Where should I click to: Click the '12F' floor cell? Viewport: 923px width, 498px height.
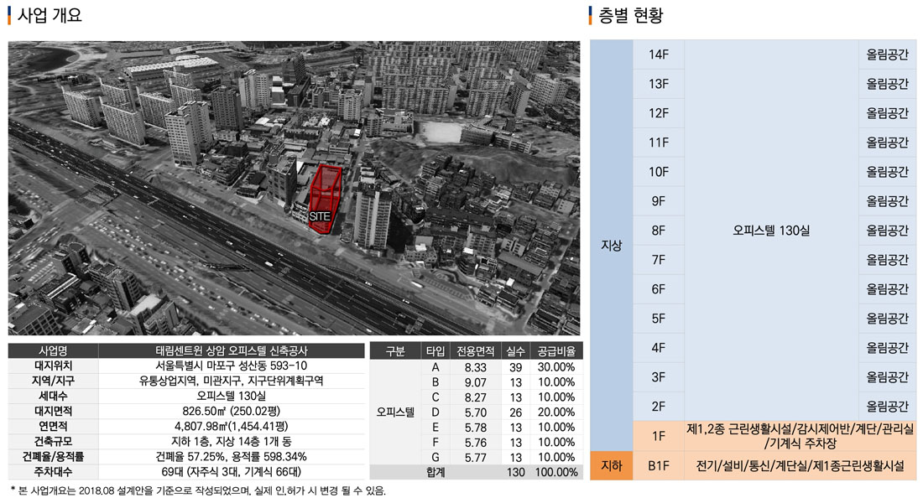(659, 113)
